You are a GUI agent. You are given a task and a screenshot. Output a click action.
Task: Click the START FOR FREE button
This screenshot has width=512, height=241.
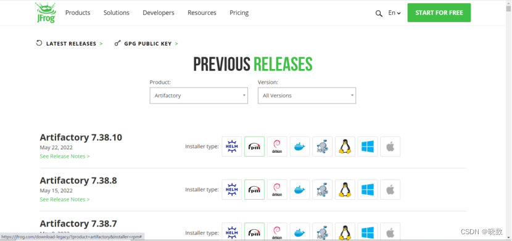pyautogui.click(x=439, y=13)
